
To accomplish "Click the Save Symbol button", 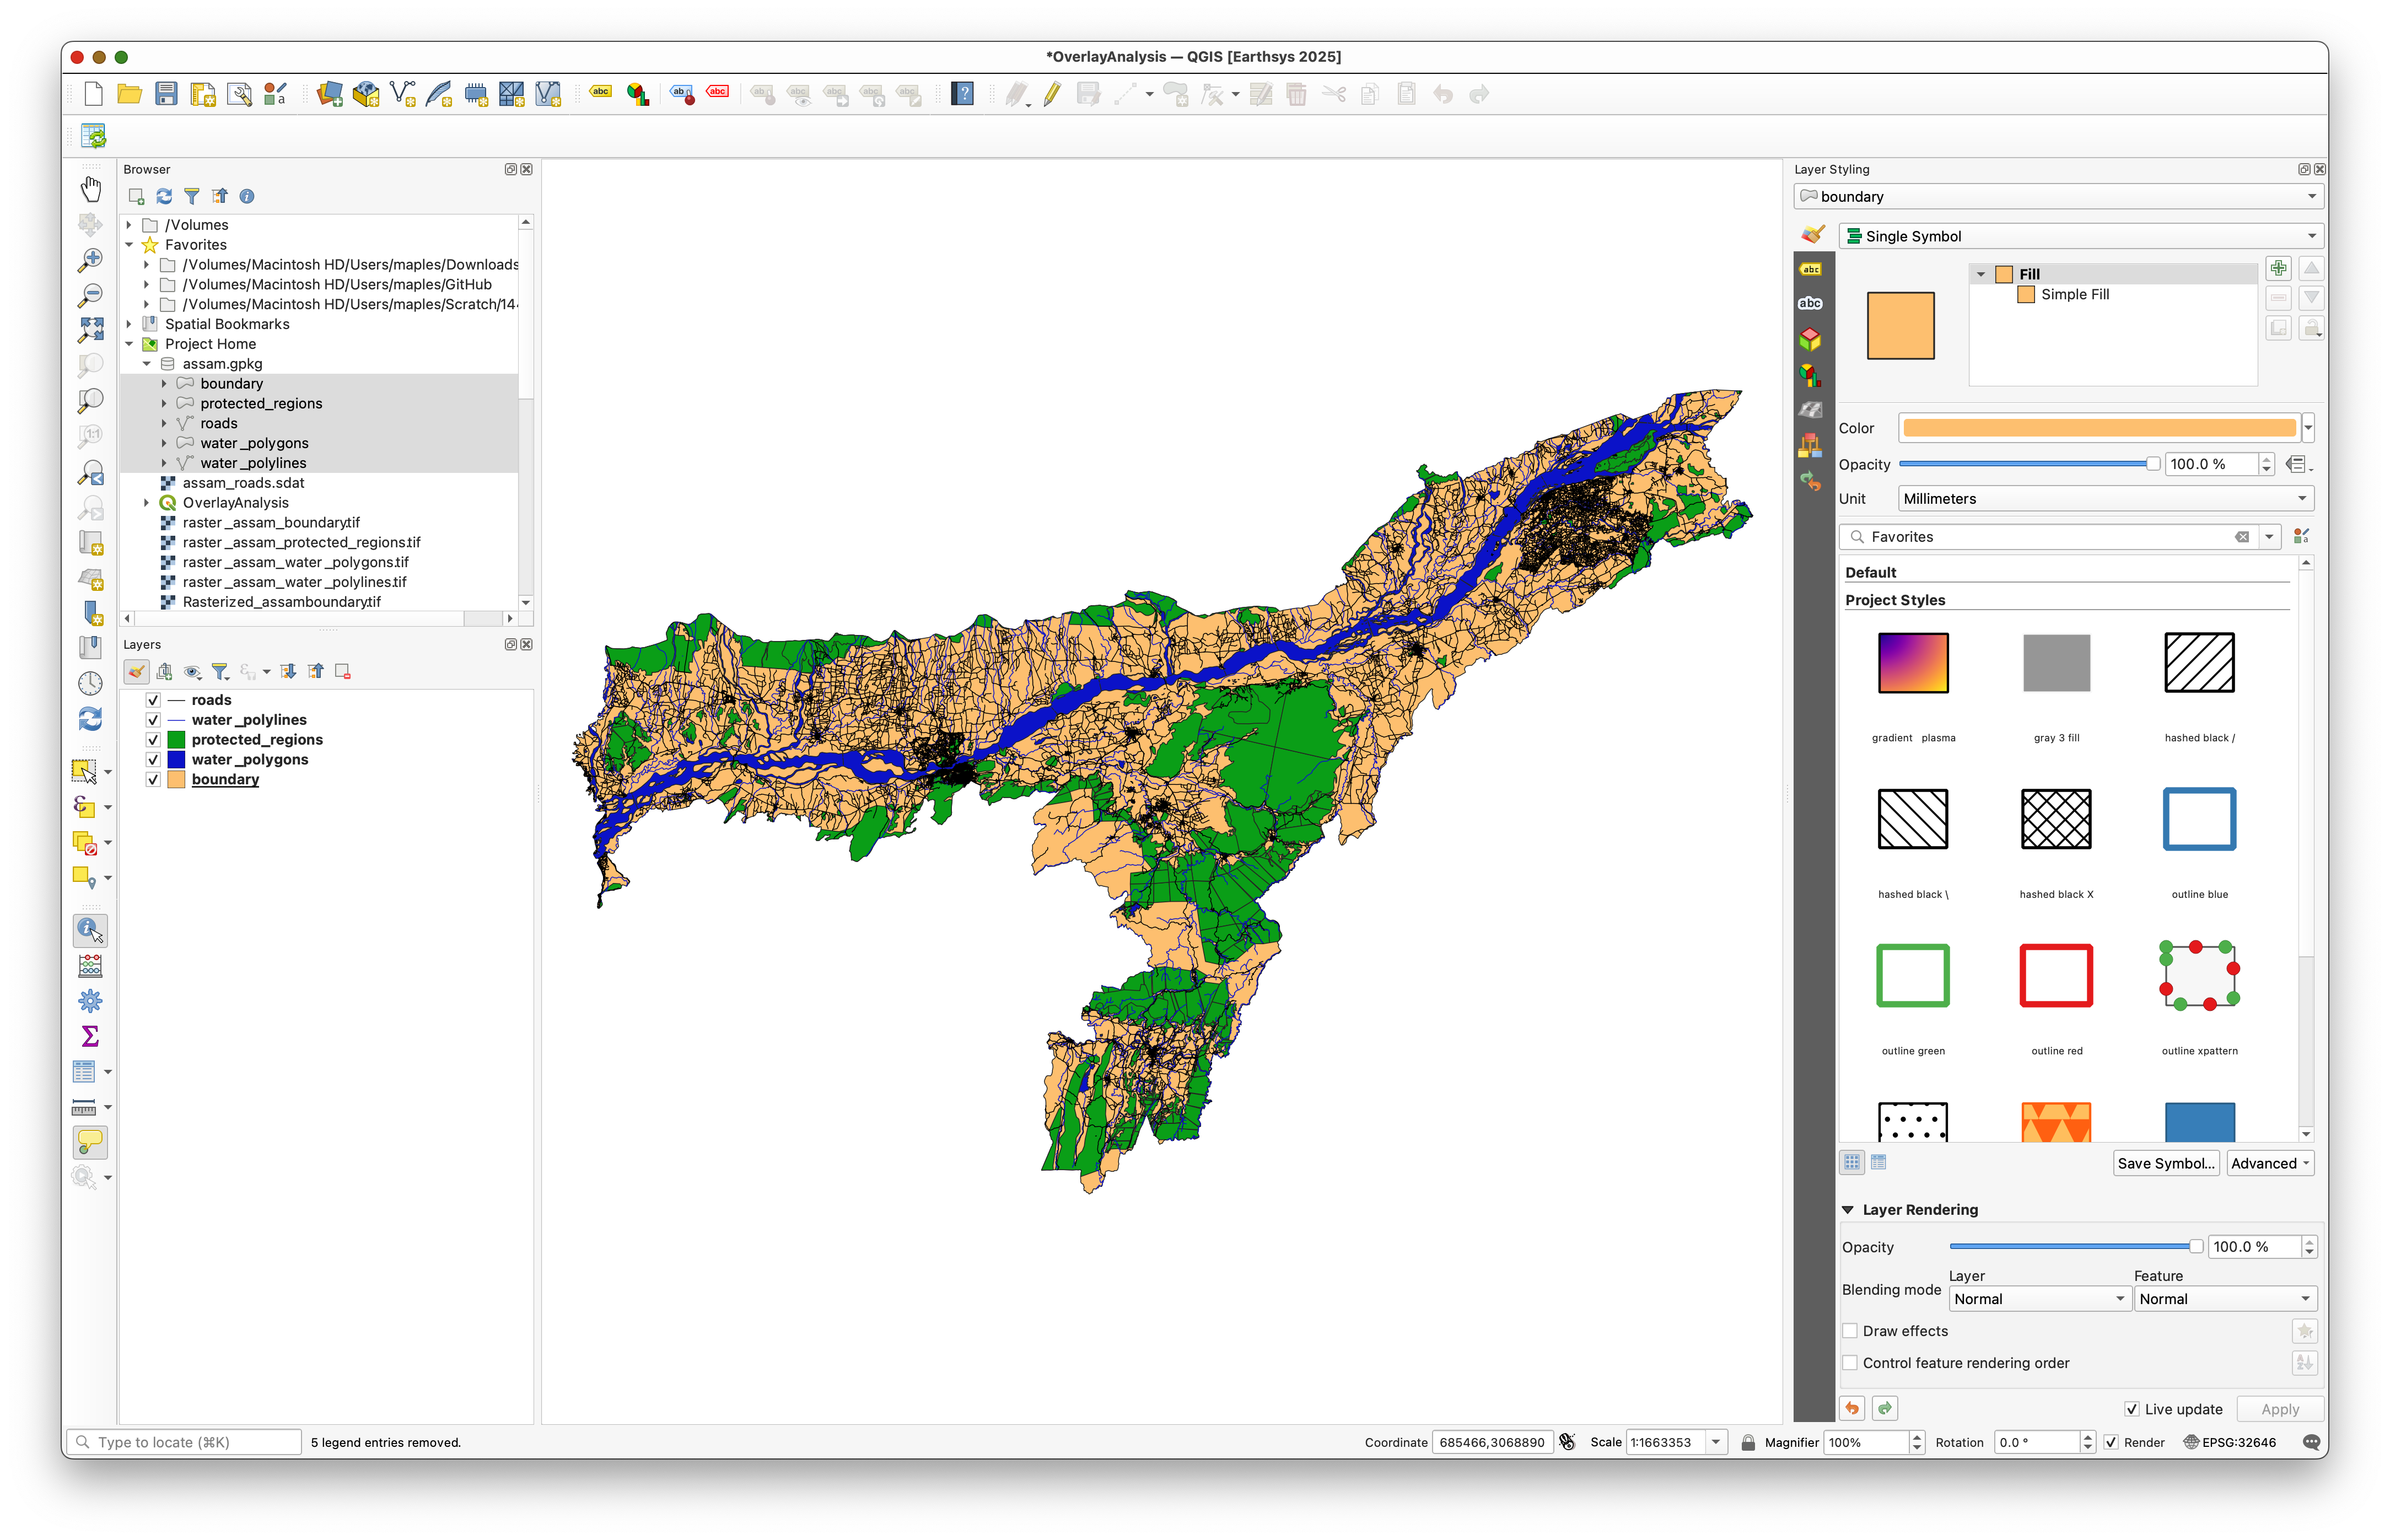I will click(2166, 1163).
